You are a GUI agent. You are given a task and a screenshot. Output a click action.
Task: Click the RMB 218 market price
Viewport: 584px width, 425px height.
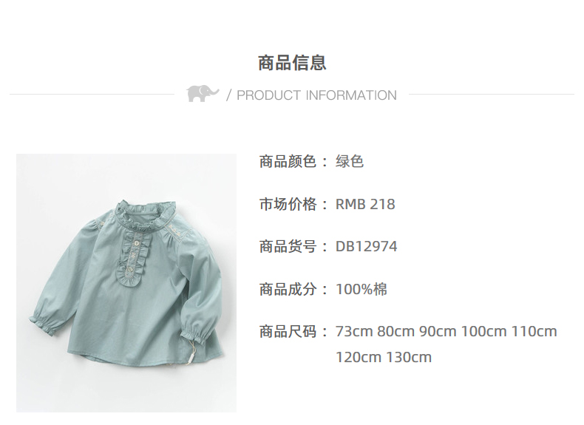pyautogui.click(x=365, y=204)
